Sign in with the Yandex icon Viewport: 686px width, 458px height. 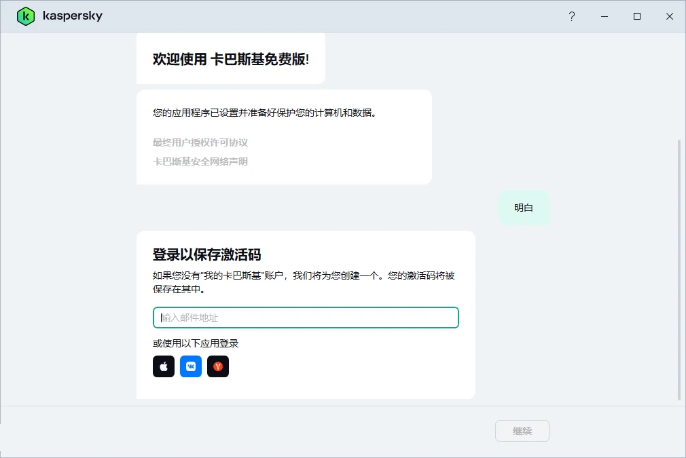click(x=218, y=366)
